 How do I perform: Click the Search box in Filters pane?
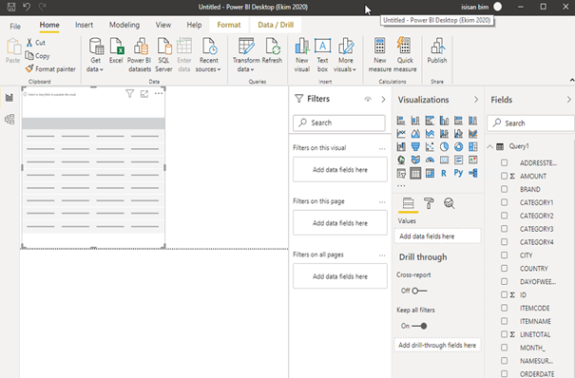point(339,123)
